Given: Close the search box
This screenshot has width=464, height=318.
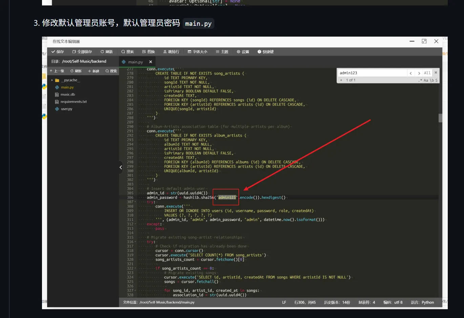Looking at the screenshot, I should point(436,73).
